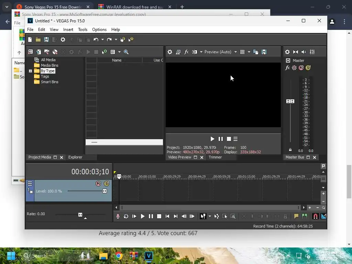Click Record microphone button in transport
The width and height of the screenshot is (352, 264).
118,216
